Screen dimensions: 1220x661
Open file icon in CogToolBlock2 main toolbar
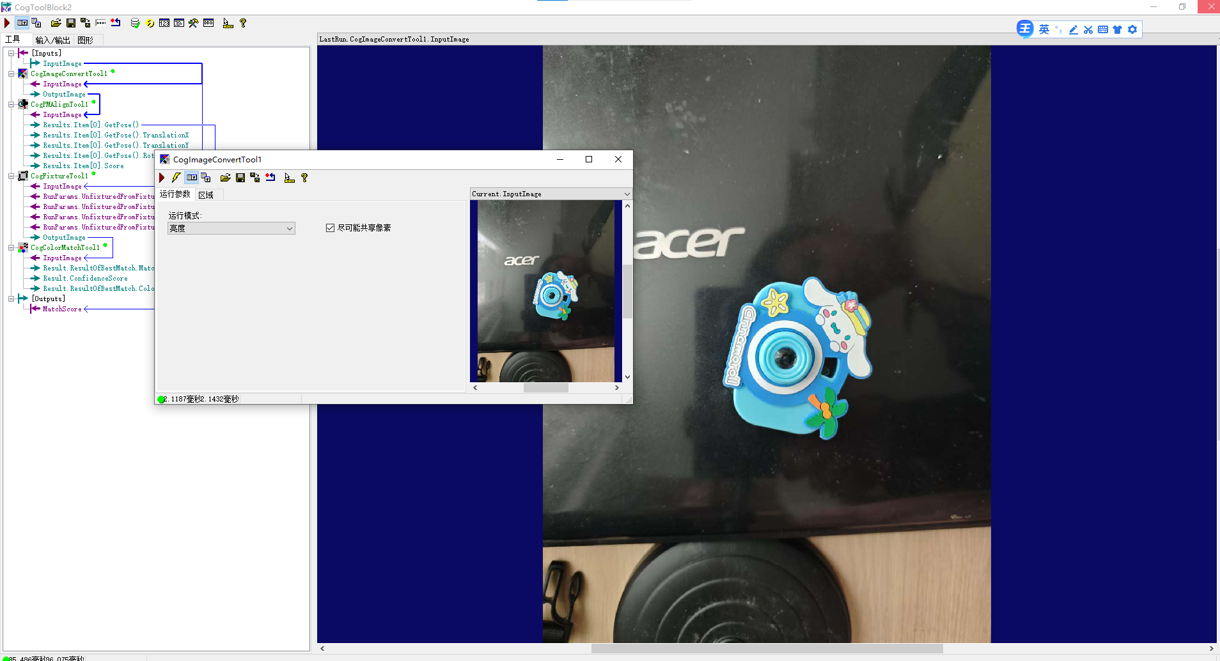click(56, 23)
